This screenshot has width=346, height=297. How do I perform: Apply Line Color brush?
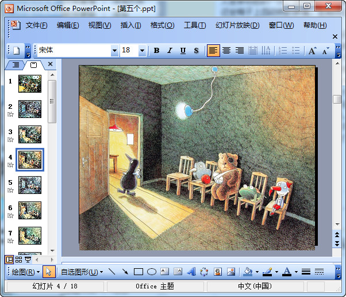tap(267, 272)
